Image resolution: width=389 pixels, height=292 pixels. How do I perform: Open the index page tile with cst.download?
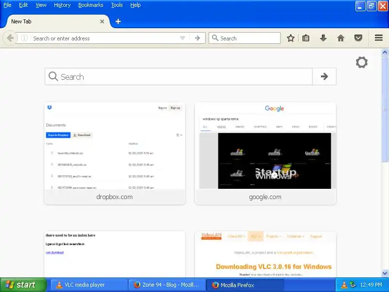coord(115,254)
